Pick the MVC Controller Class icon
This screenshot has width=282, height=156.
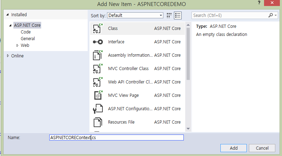[98, 69]
